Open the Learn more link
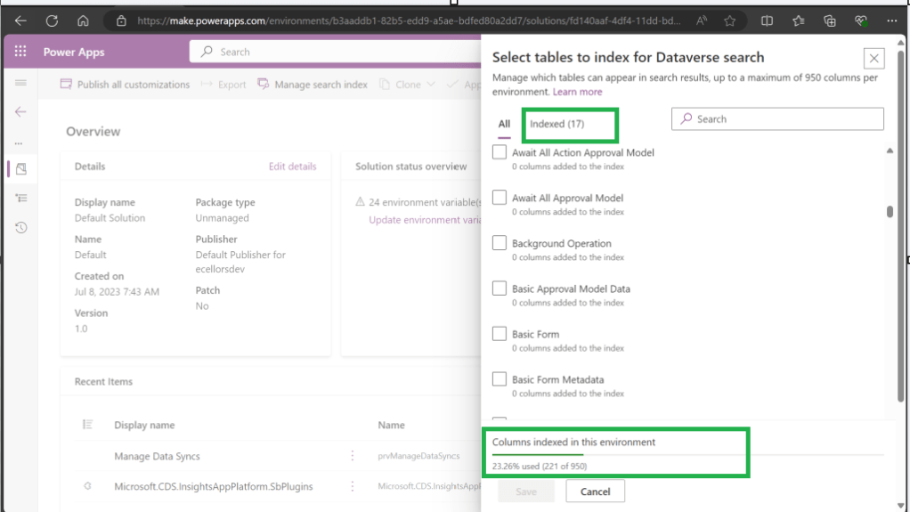This screenshot has width=910, height=512. (577, 92)
